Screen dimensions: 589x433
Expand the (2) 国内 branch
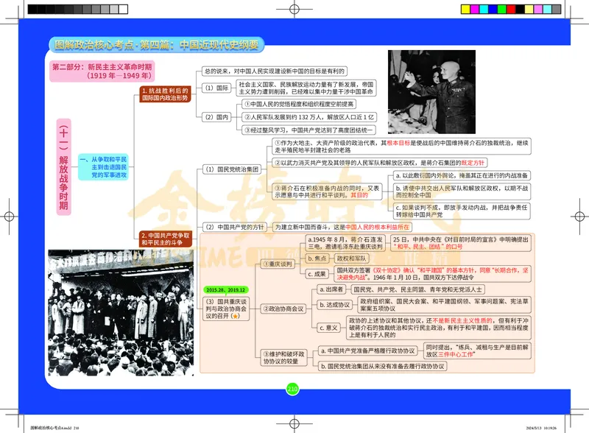coord(216,117)
